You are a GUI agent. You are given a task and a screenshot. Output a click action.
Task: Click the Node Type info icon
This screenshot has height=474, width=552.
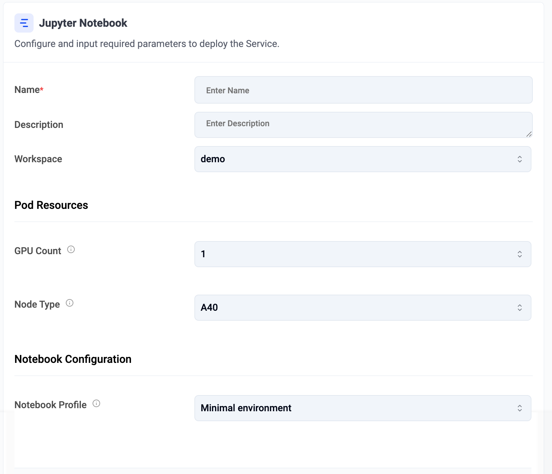[x=70, y=303]
